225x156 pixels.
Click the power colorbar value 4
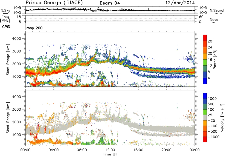point(209,78)
